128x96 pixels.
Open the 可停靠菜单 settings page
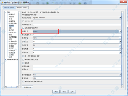(x=13, y=23)
